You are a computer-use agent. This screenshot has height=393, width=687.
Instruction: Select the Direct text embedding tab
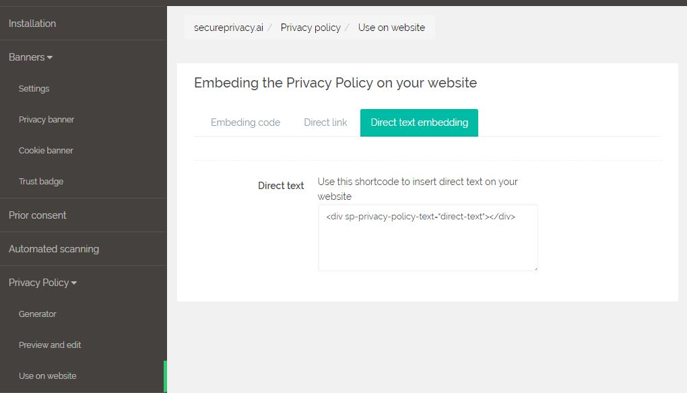click(x=419, y=122)
